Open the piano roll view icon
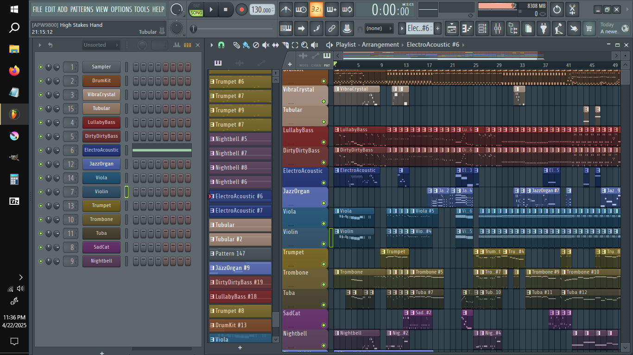This screenshot has height=355, width=633. 467,29
